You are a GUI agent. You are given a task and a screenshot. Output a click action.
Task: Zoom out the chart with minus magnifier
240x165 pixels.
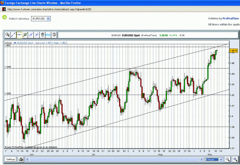click(228, 160)
